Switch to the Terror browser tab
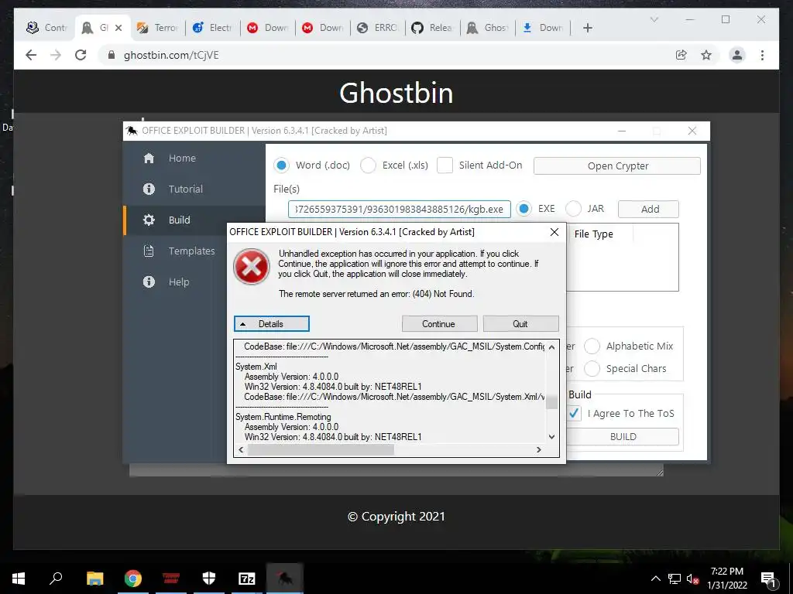This screenshot has width=793, height=594. pyautogui.click(x=158, y=28)
